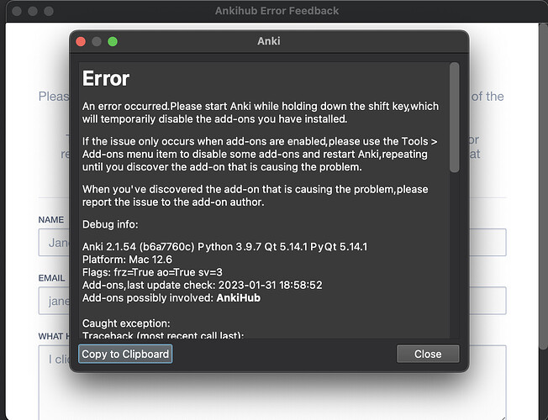Image resolution: width=548 pixels, height=420 pixels.
Task: Click the Anki 2.1.54 version debug line
Action: coord(224,247)
